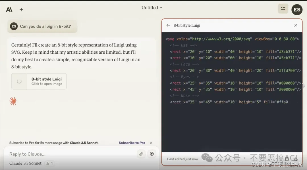Download the artifact using download icon

pyautogui.click(x=296, y=158)
